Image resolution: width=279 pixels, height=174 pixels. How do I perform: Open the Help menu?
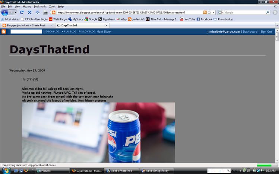click(61, 7)
